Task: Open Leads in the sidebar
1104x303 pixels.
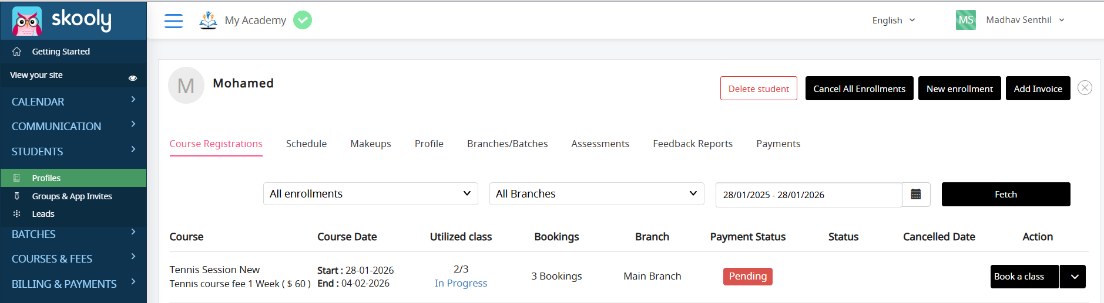Action: 43,214
